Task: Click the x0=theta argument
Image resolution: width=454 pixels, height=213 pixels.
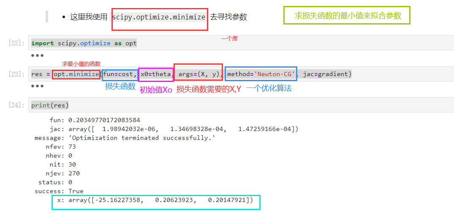Action: pyautogui.click(x=156, y=74)
